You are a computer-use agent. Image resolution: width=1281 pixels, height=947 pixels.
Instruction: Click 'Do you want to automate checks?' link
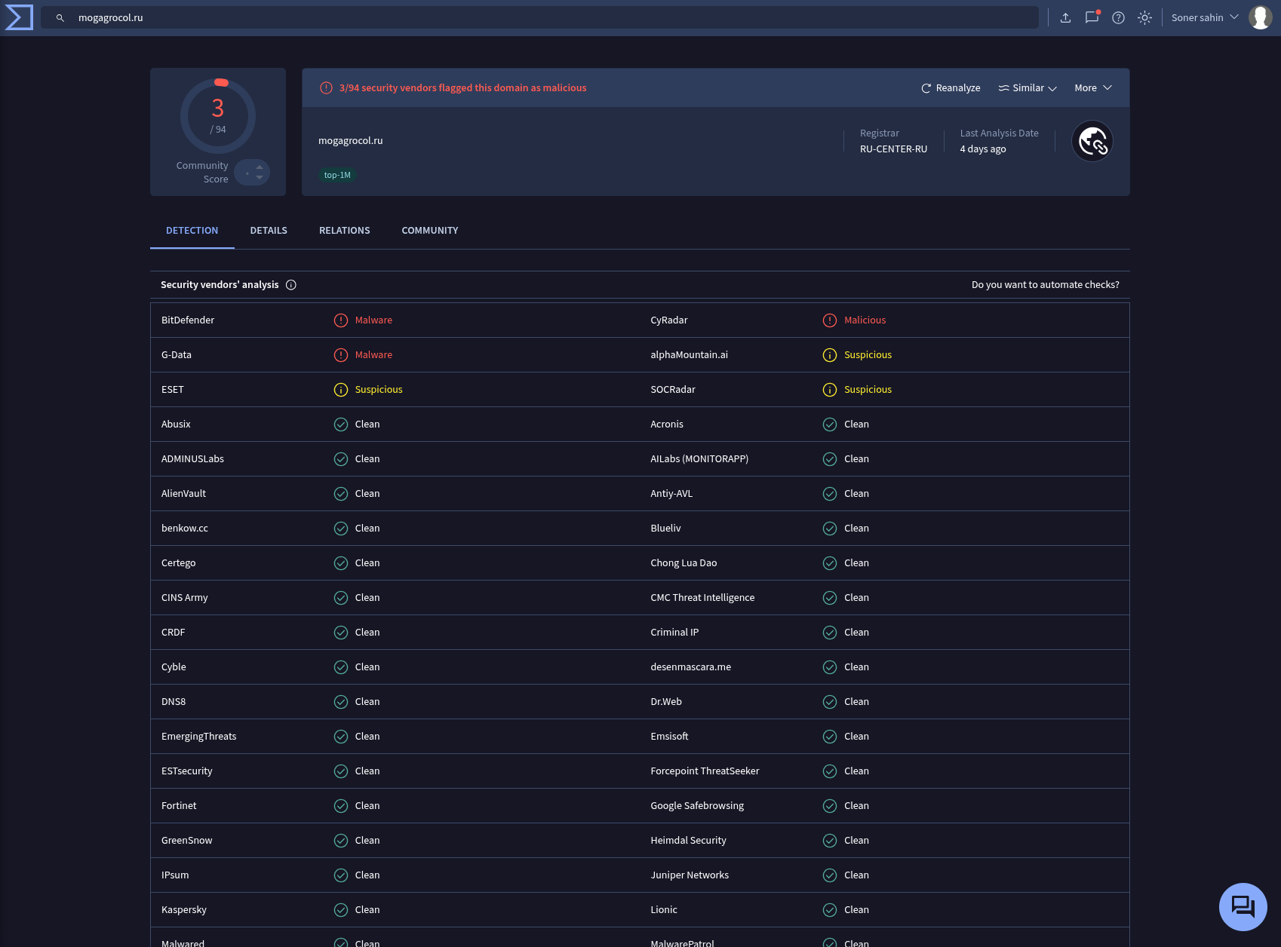coord(1046,285)
